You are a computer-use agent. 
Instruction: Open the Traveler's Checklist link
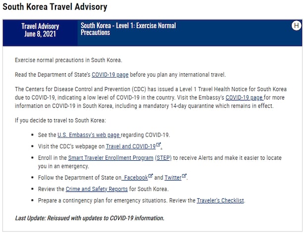220,200
